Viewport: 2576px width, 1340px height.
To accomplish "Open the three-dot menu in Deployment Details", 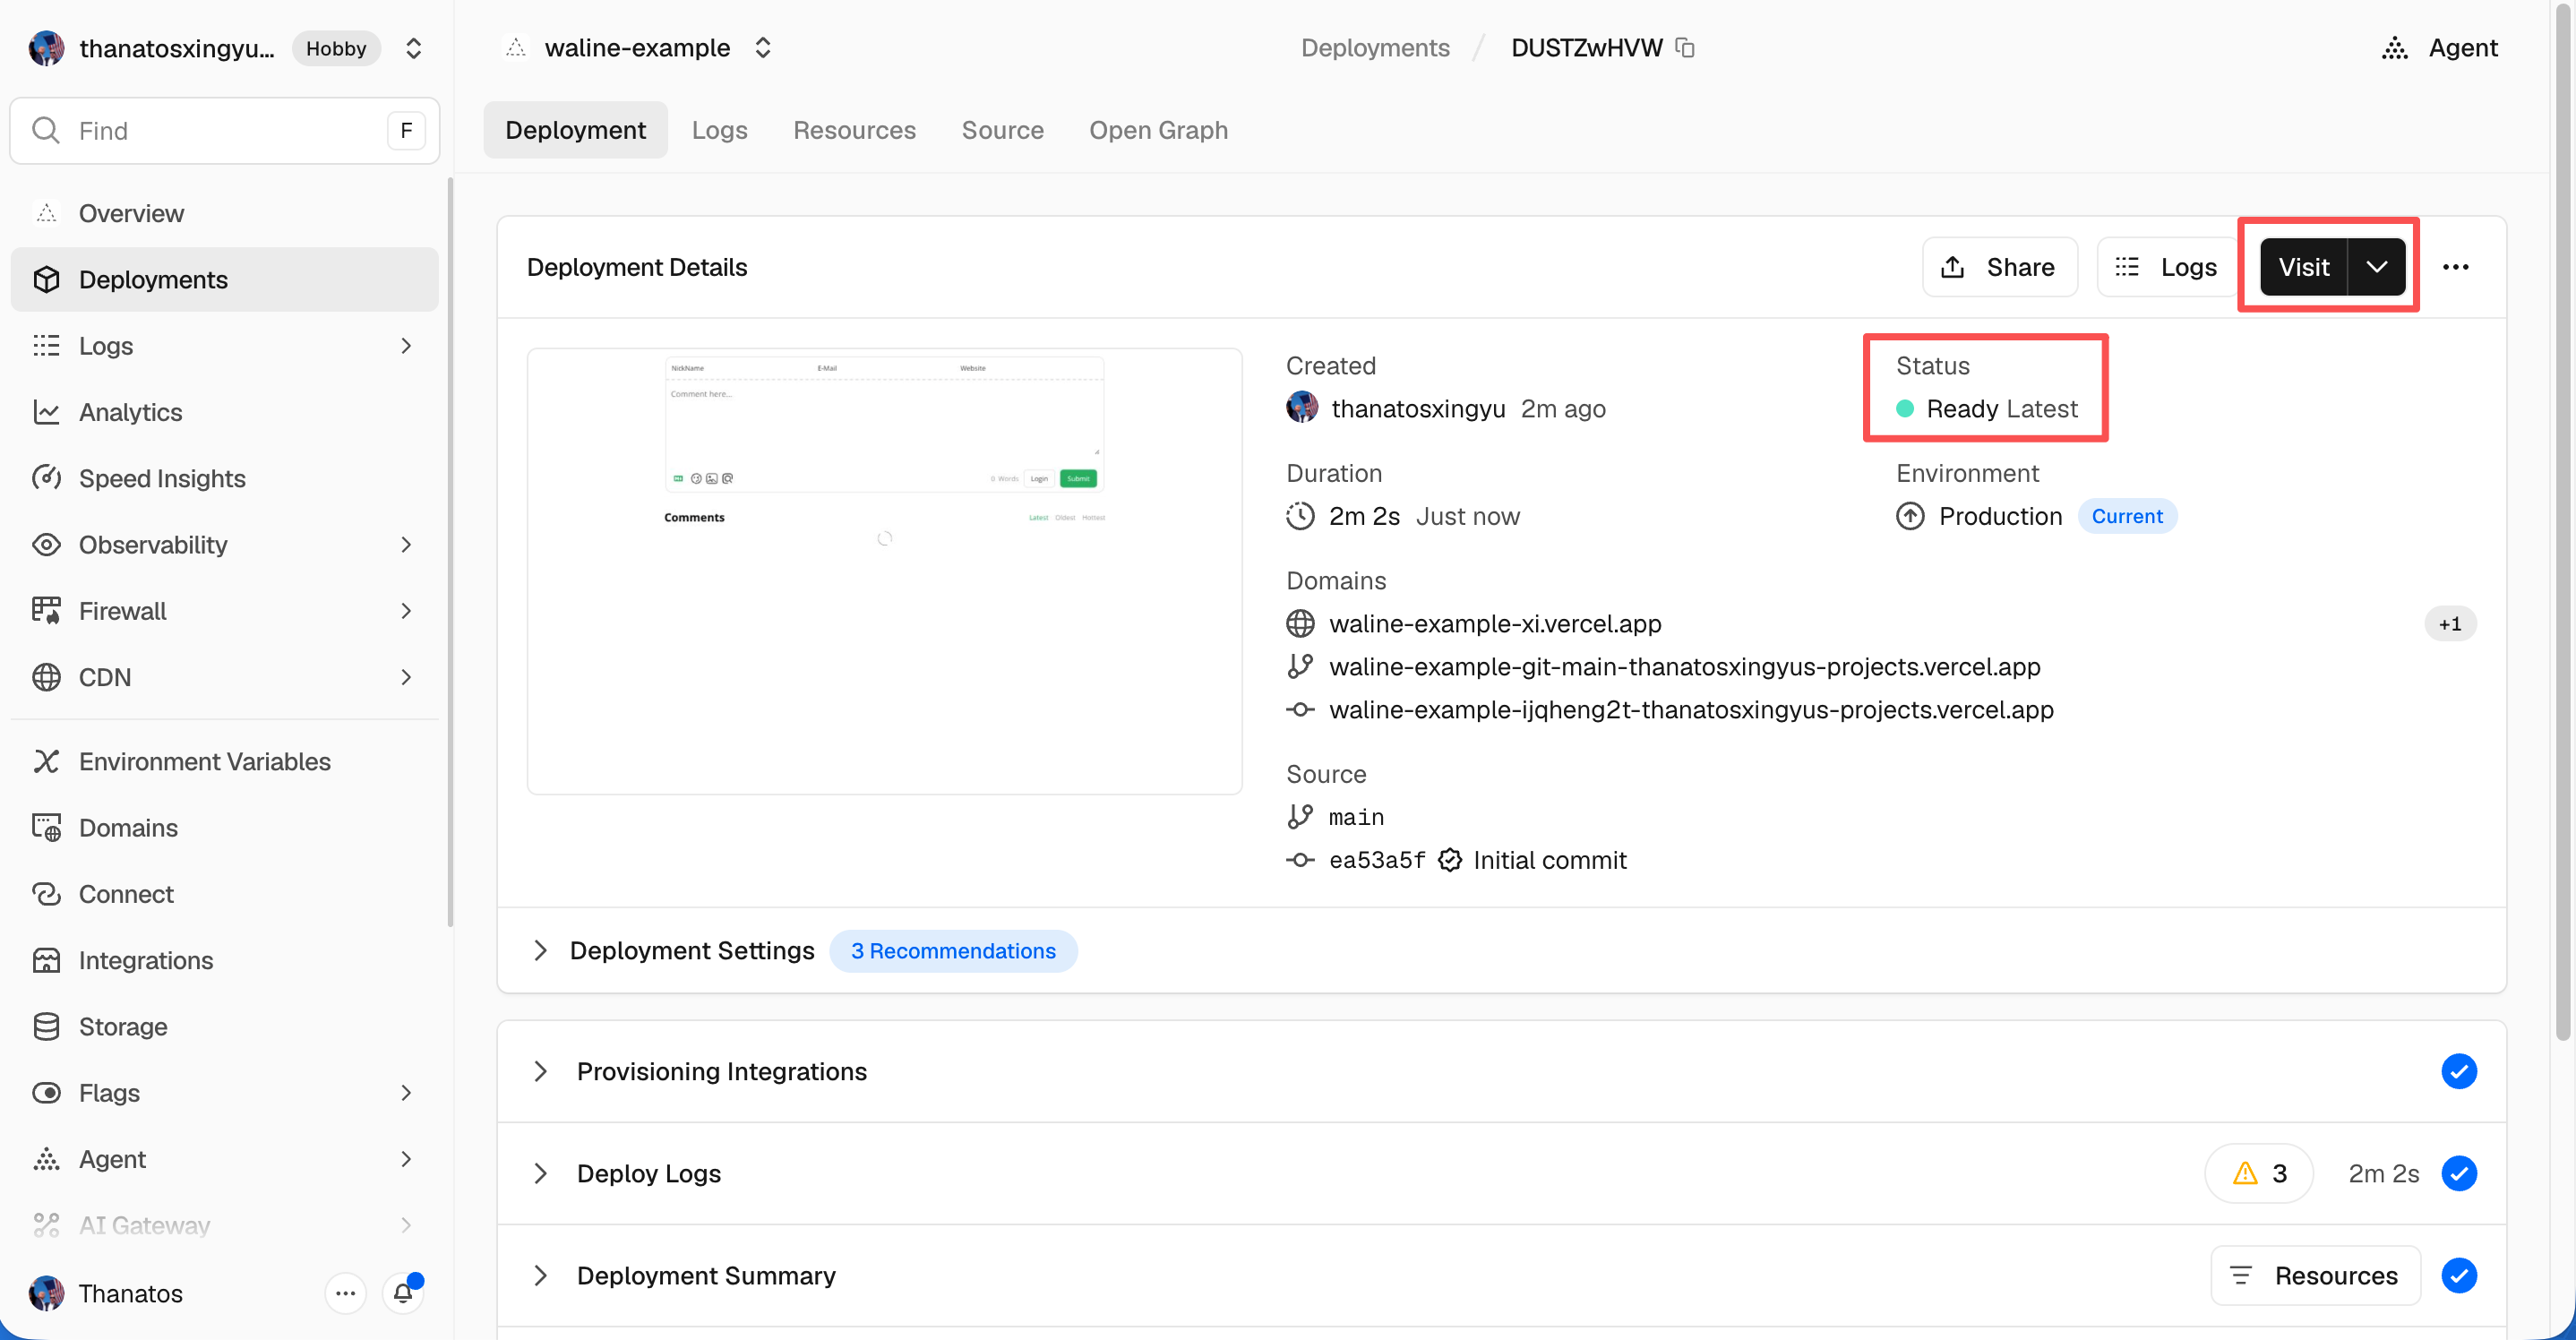I will 2456,267.
